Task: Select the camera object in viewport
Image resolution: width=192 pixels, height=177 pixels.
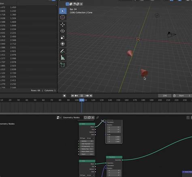Action: point(171,35)
